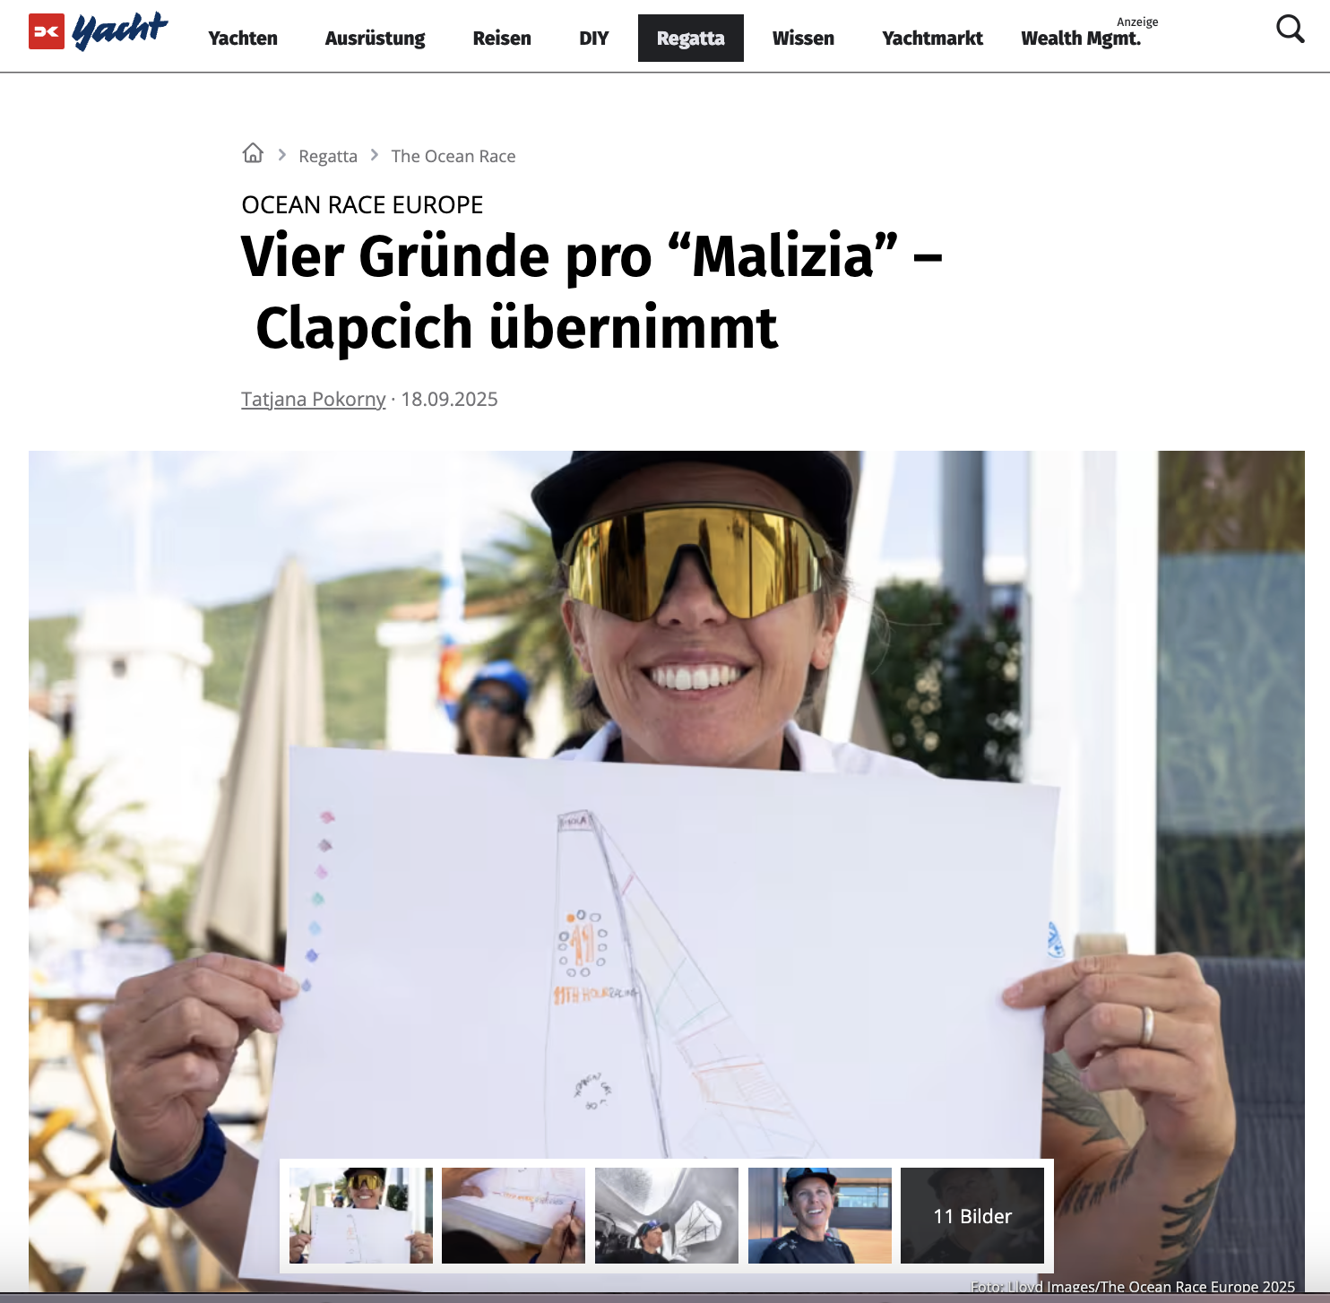This screenshot has height=1303, width=1330.
Task: Follow the Regatta breadcrumb link
Action: click(x=328, y=156)
